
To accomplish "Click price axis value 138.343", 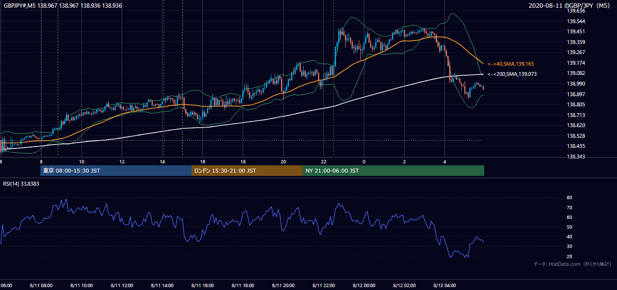I will pos(576,157).
